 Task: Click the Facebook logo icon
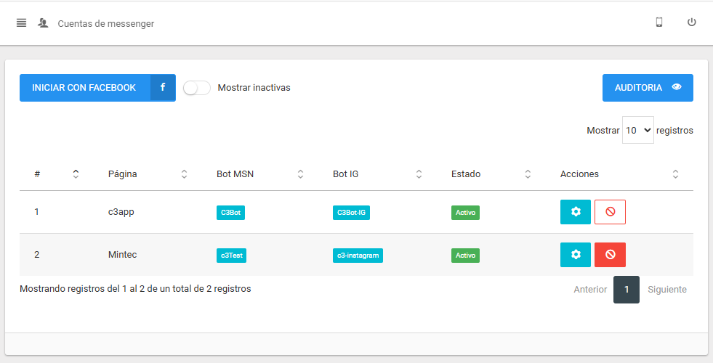point(163,88)
